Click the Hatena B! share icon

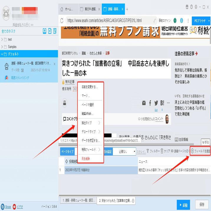162,103
